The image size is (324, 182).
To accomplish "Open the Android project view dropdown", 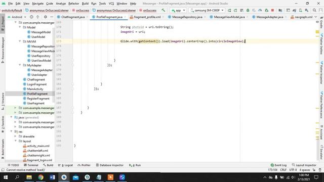I will [17, 17].
